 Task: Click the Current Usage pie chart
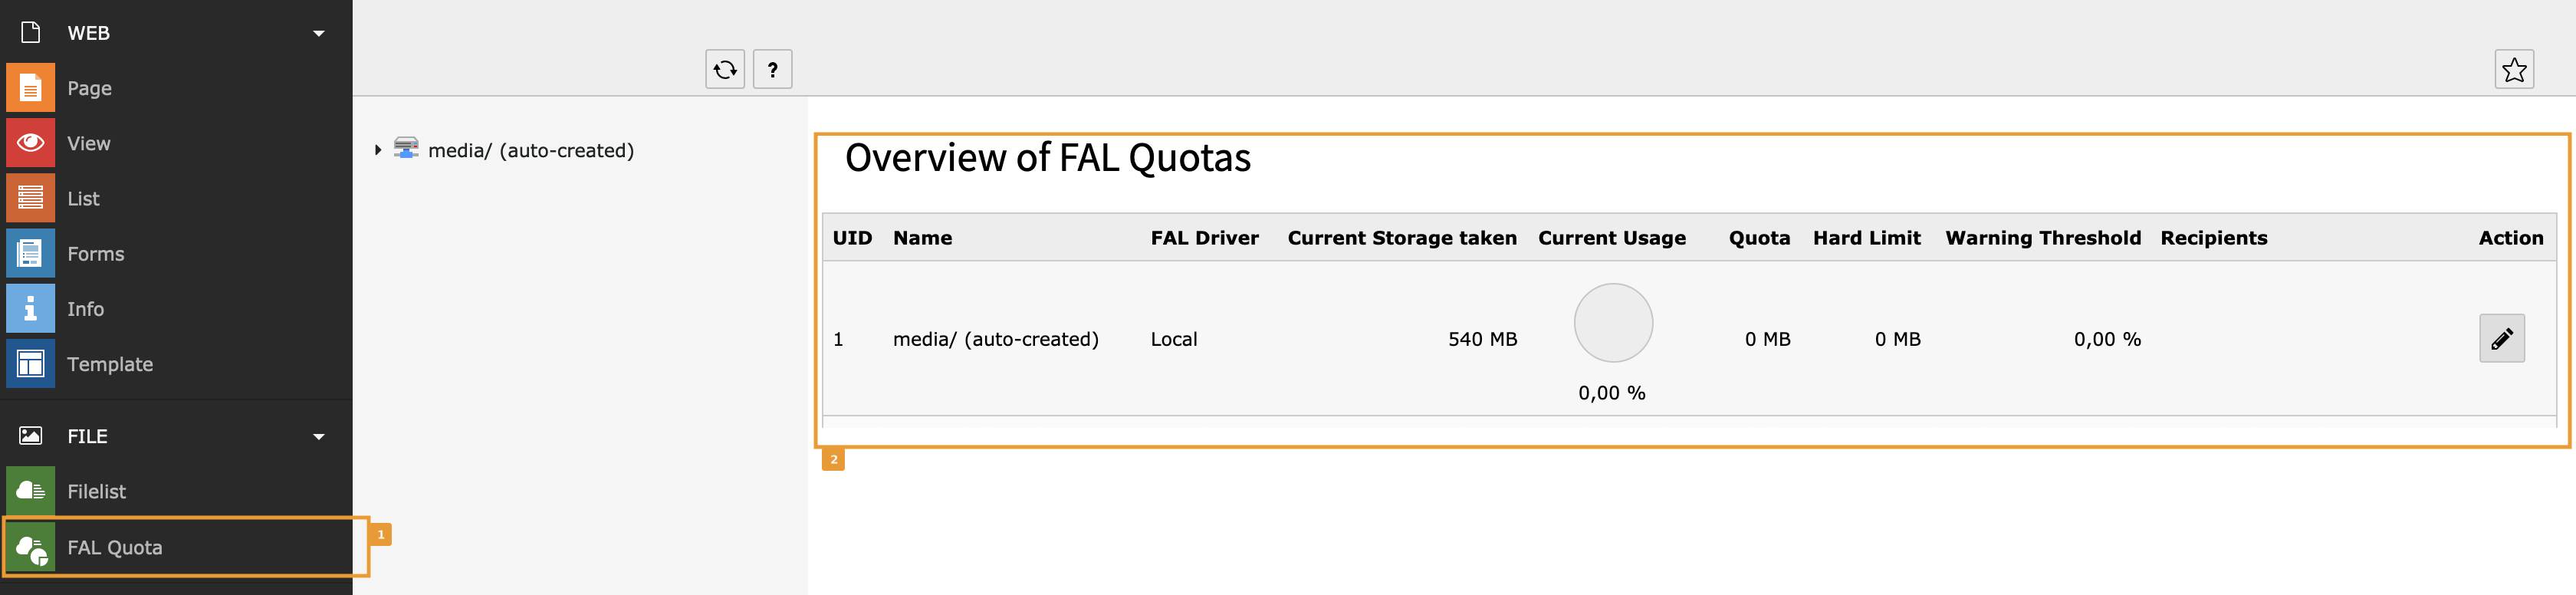[x=1612, y=323]
